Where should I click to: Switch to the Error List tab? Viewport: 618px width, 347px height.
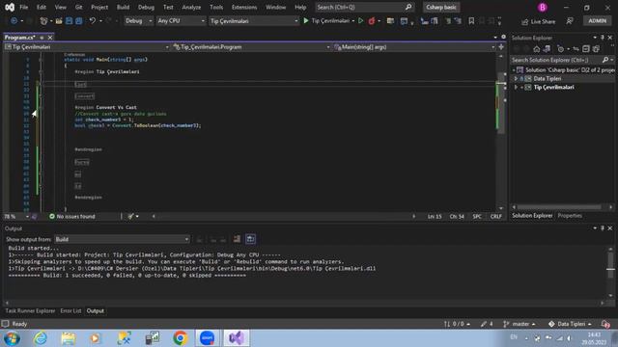click(70, 310)
